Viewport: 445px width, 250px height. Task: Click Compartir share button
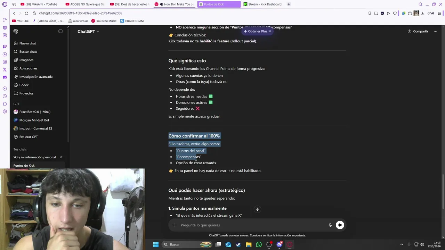click(418, 31)
